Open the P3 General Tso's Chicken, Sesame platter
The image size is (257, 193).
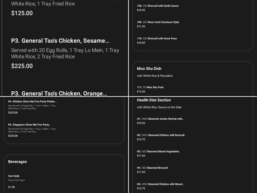click(x=60, y=41)
